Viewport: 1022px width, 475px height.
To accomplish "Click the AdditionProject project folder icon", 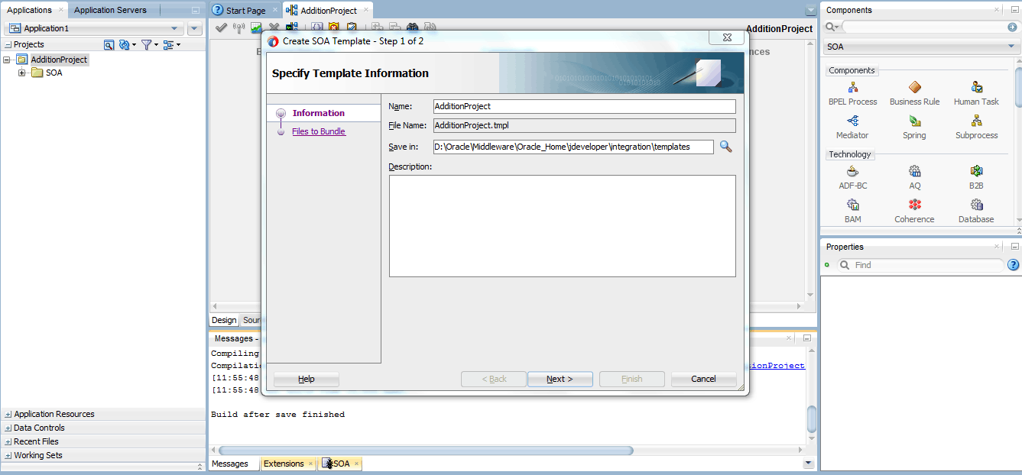I will (x=21, y=60).
